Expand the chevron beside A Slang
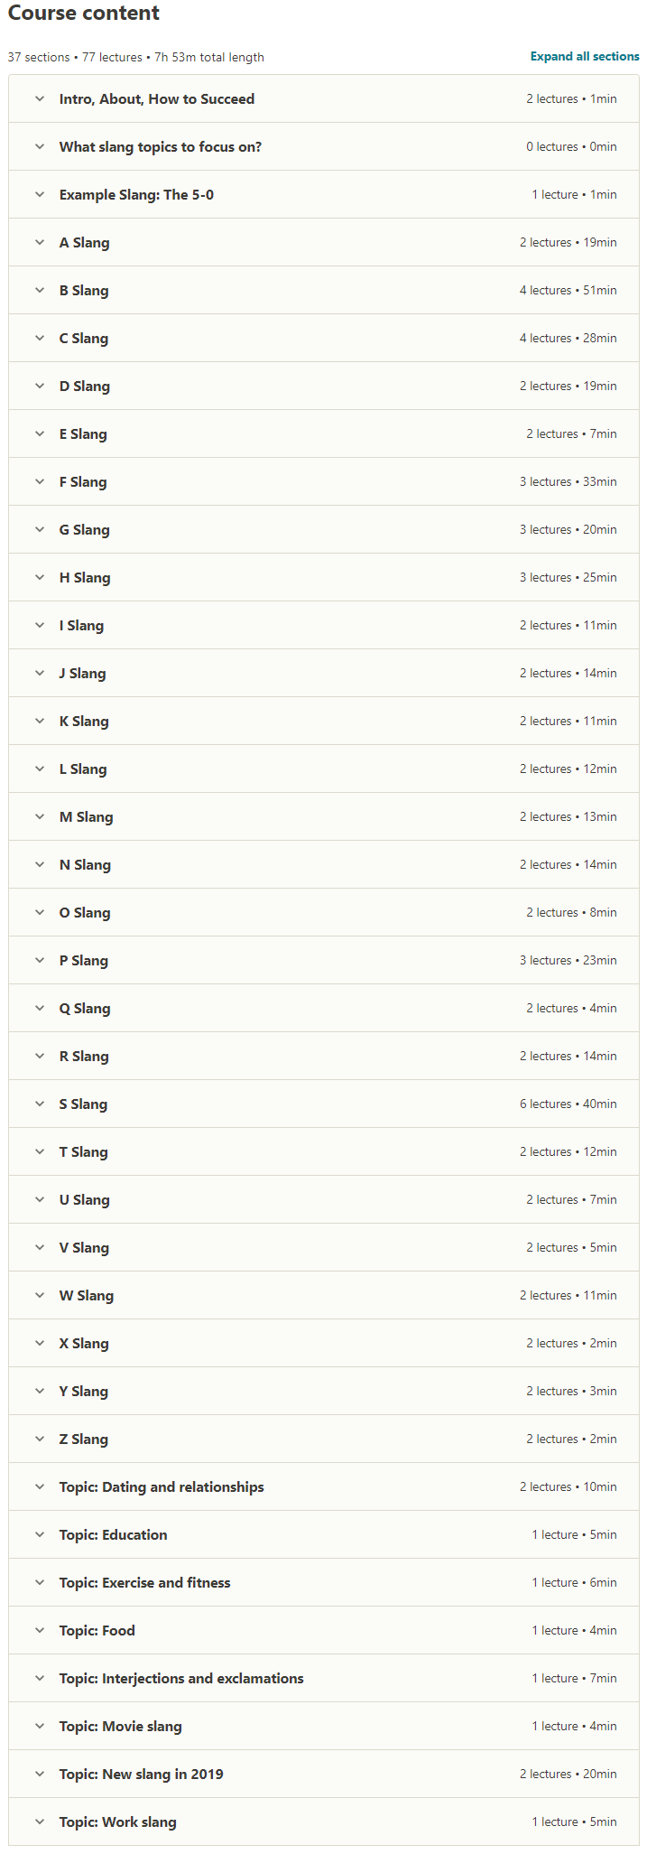Image resolution: width=647 pixels, height=1854 pixels. [x=40, y=242]
